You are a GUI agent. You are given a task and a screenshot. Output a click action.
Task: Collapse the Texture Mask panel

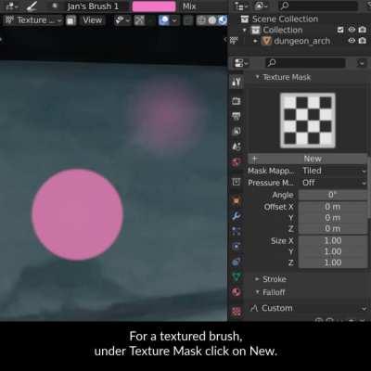coord(257,77)
